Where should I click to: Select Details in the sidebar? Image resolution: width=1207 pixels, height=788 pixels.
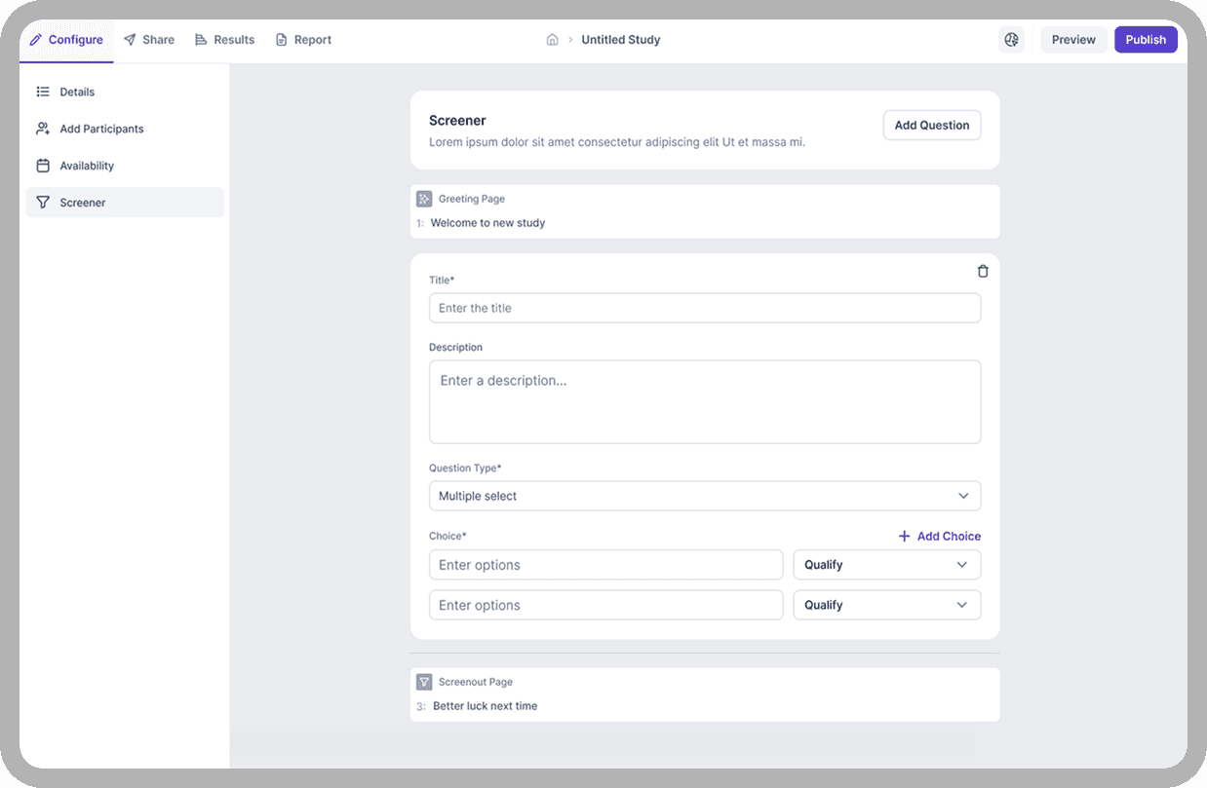(77, 92)
